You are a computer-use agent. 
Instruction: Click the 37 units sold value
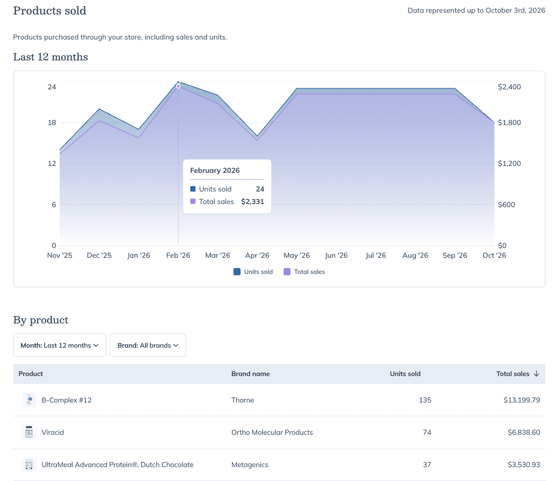pyautogui.click(x=427, y=465)
